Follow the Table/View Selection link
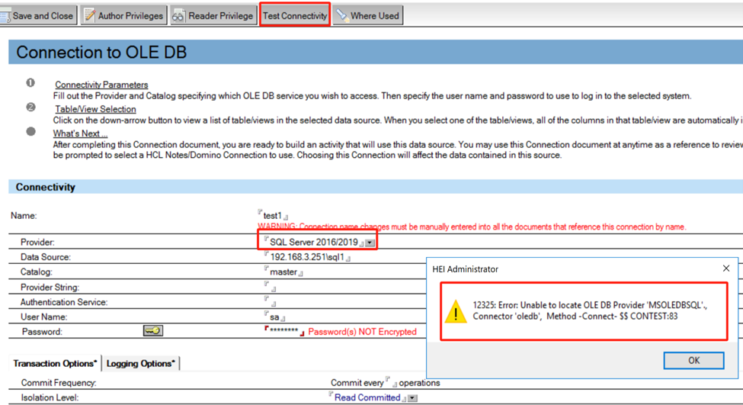743x405 pixels. tap(95, 109)
